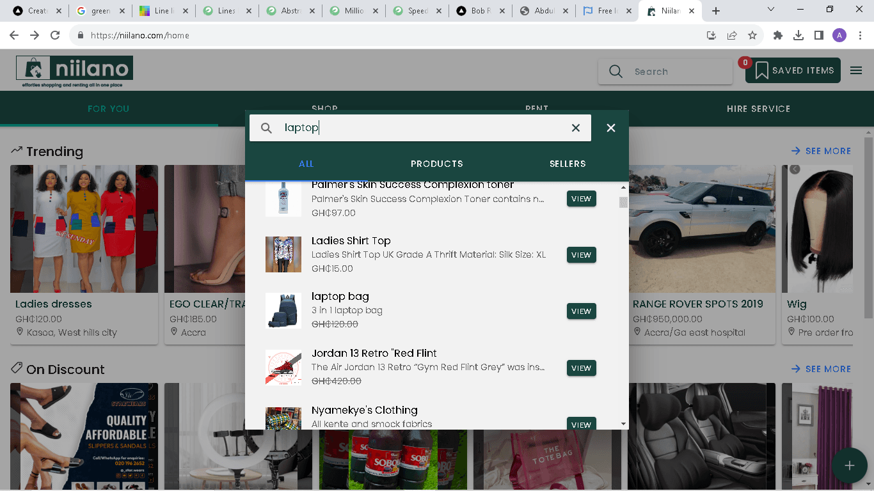The width and height of the screenshot is (874, 491).
Task: Open the hamburger menu icon
Action: pyautogui.click(x=856, y=70)
